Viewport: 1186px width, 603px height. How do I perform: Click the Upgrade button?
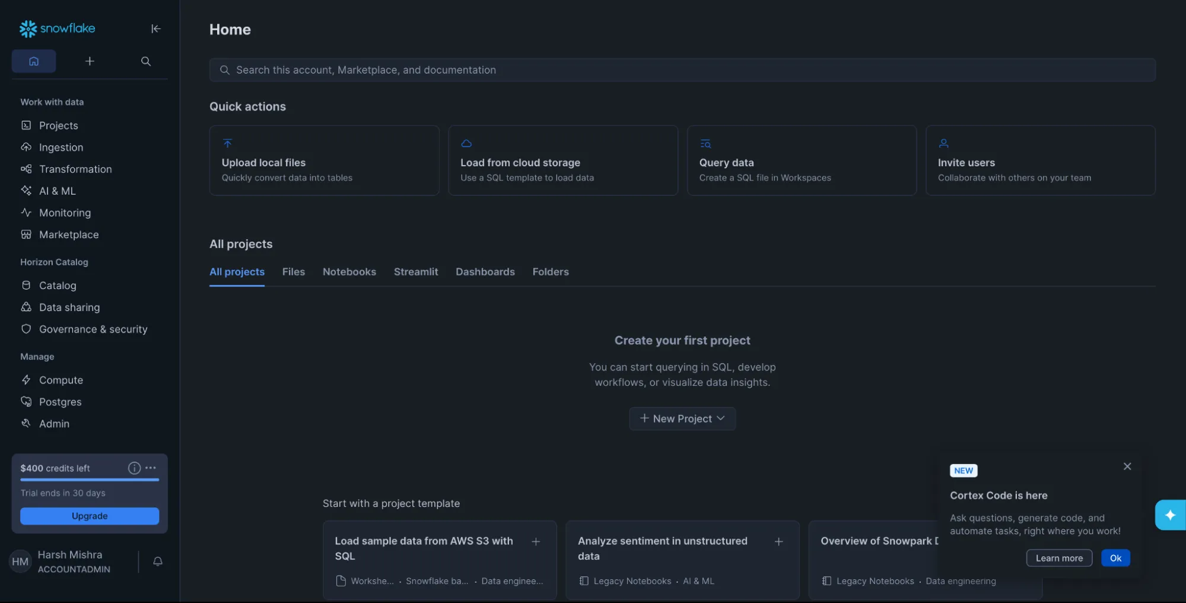89,516
